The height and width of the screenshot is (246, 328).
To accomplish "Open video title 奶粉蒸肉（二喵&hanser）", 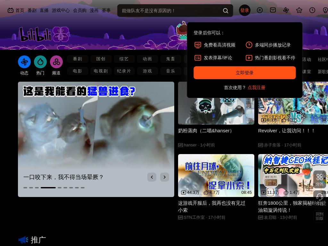I will pyautogui.click(x=205, y=131).
